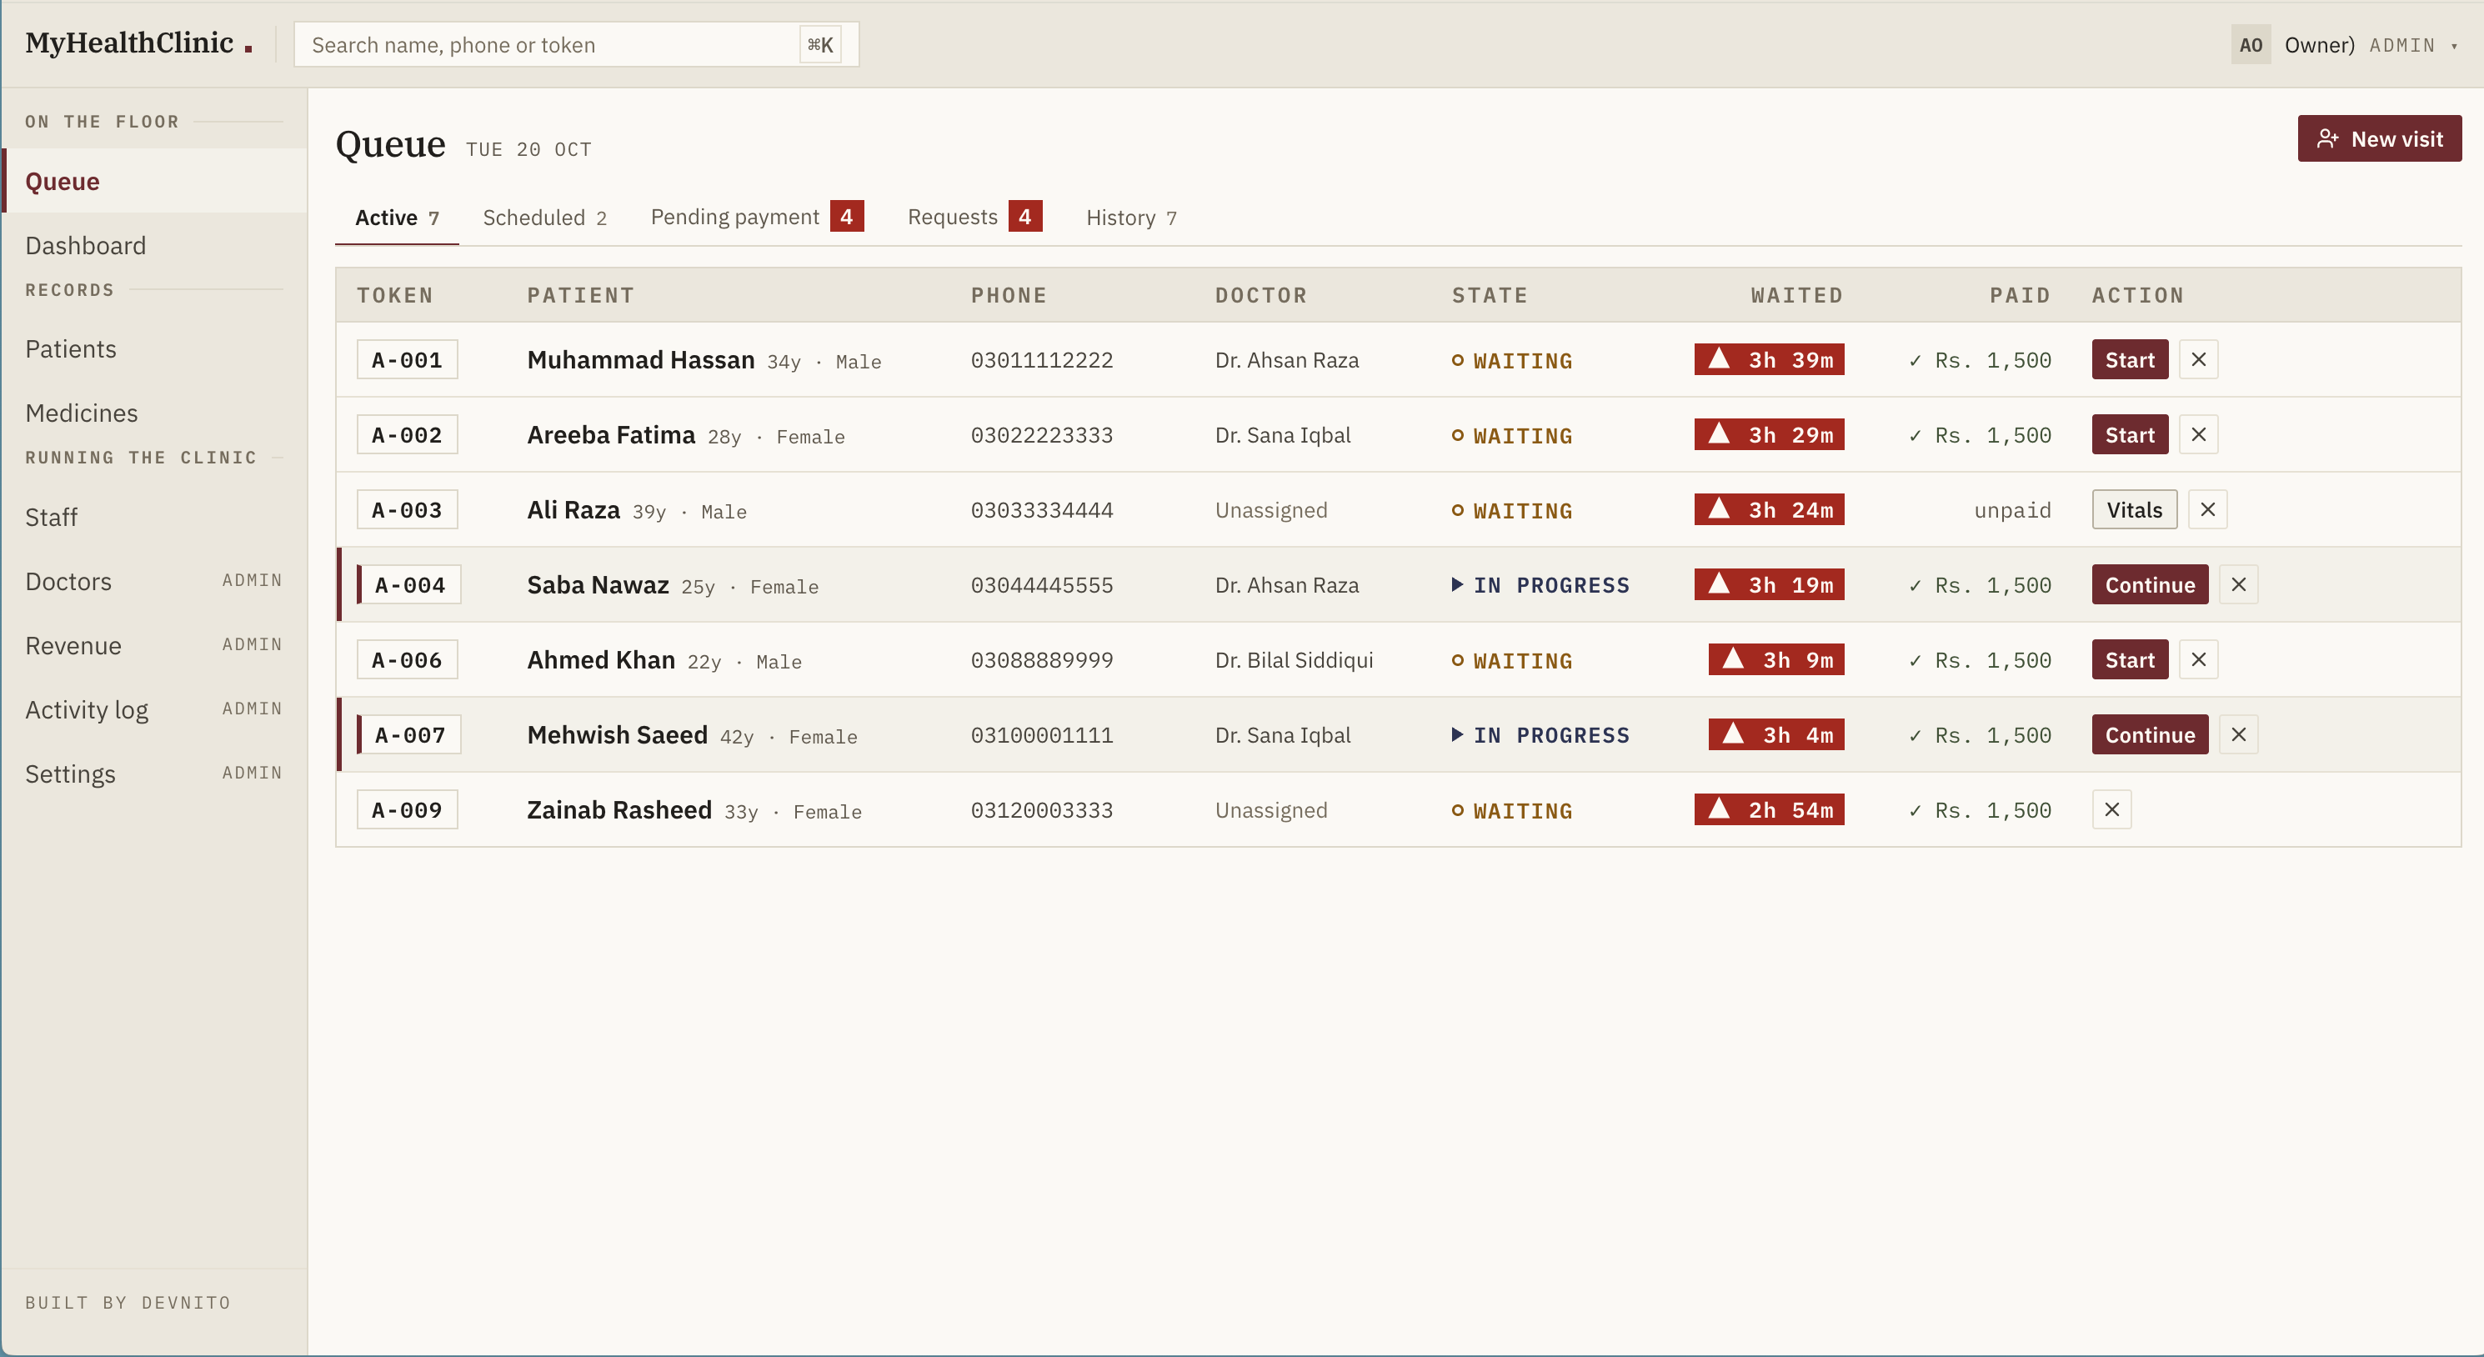2484x1357 pixels.
Task: Open the Requests tab
Action: [974, 217]
